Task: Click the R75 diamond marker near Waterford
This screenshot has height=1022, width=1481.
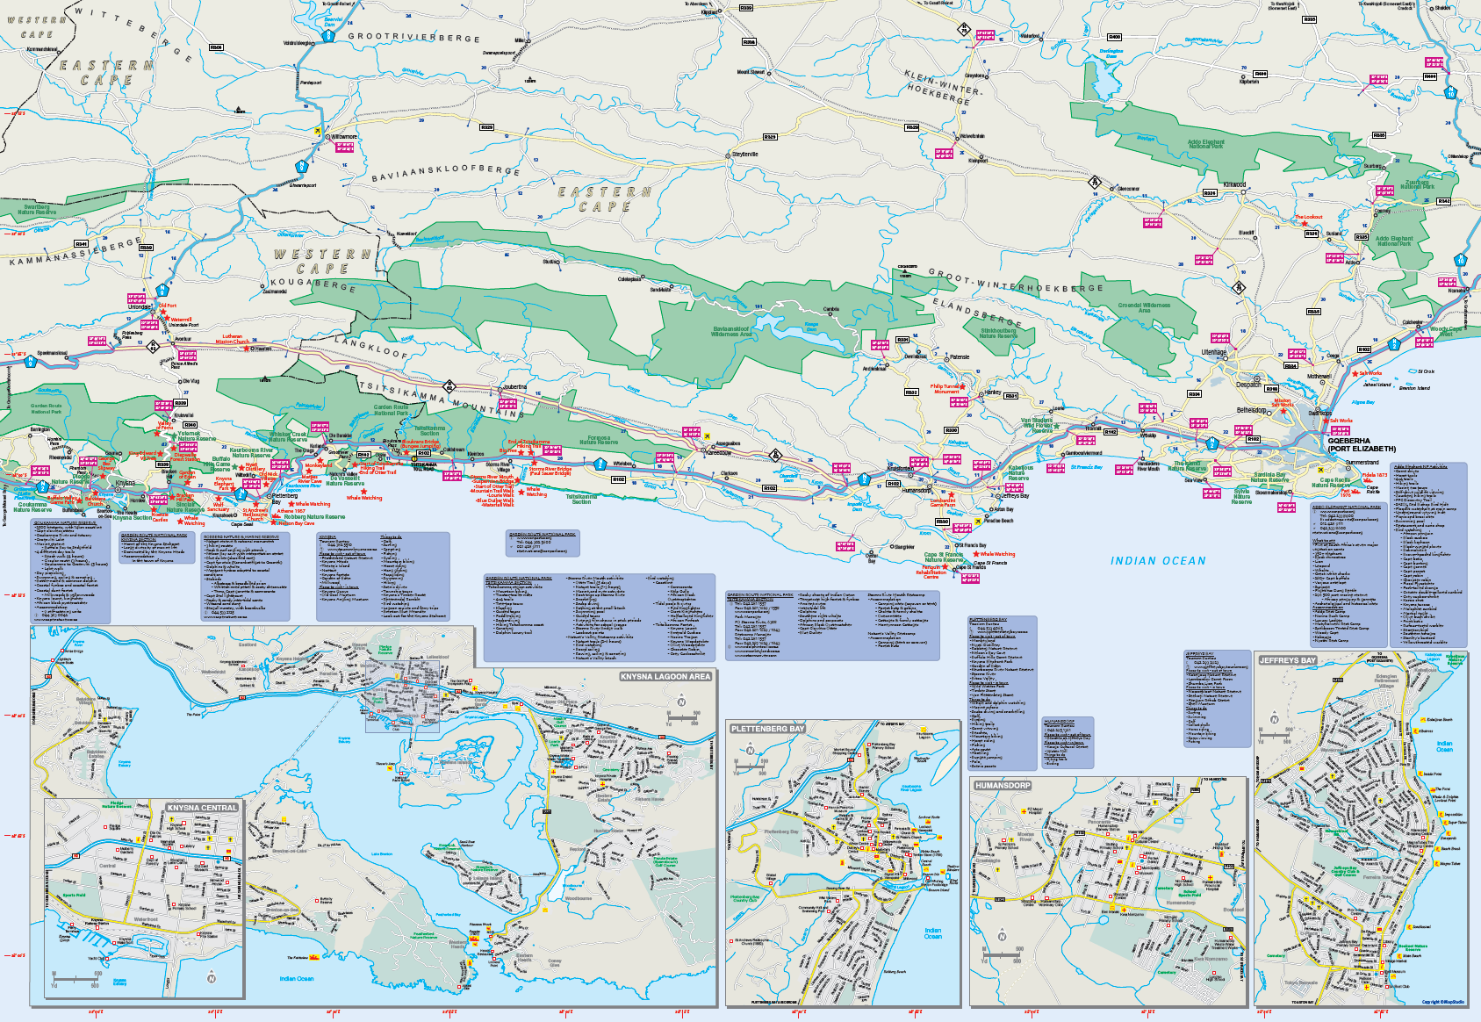Action: click(x=963, y=29)
